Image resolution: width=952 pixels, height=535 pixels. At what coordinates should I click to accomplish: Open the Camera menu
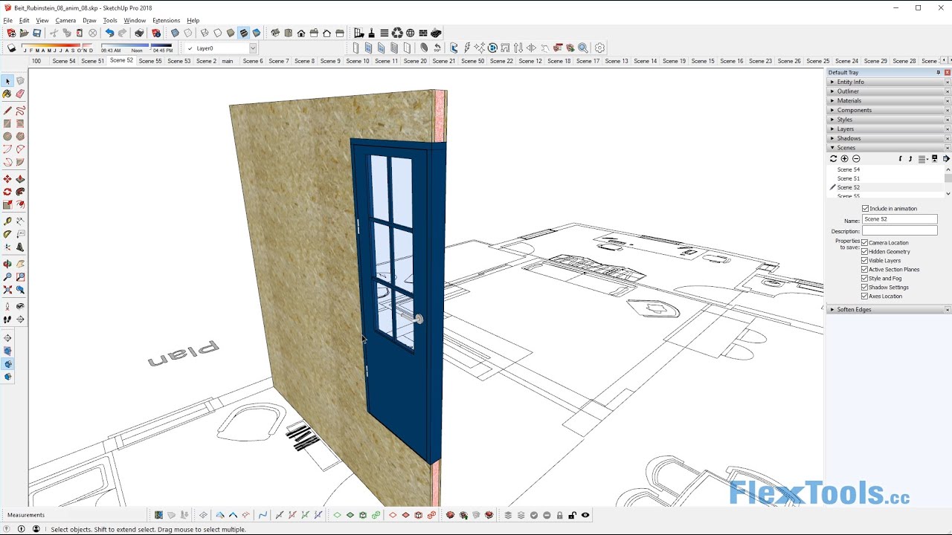65,20
